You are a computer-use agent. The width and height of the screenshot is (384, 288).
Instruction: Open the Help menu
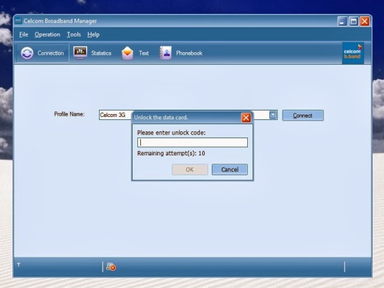[94, 35]
